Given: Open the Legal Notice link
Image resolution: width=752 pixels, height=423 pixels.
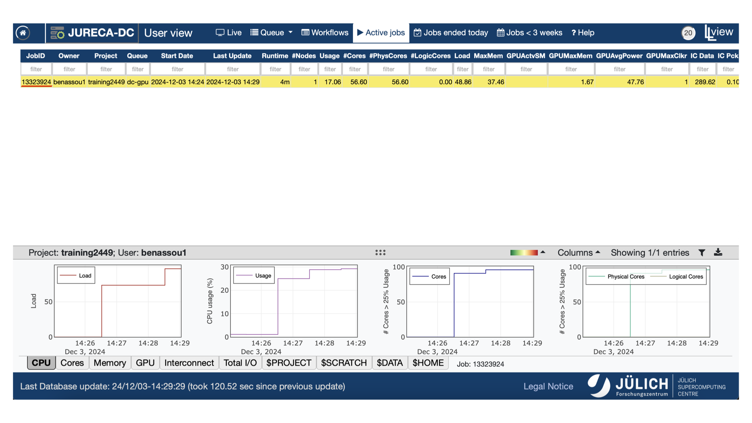Looking at the screenshot, I should click(x=548, y=387).
